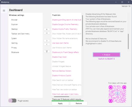Click the Analyze button
Viewport: 132px width, 107px height.
point(106,55)
